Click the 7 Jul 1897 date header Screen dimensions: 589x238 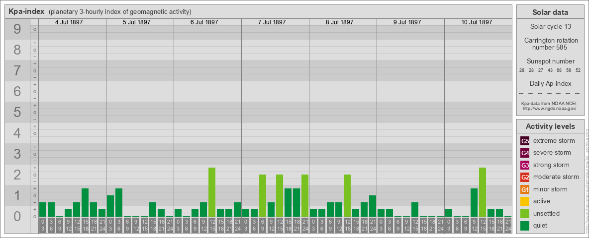point(272,22)
